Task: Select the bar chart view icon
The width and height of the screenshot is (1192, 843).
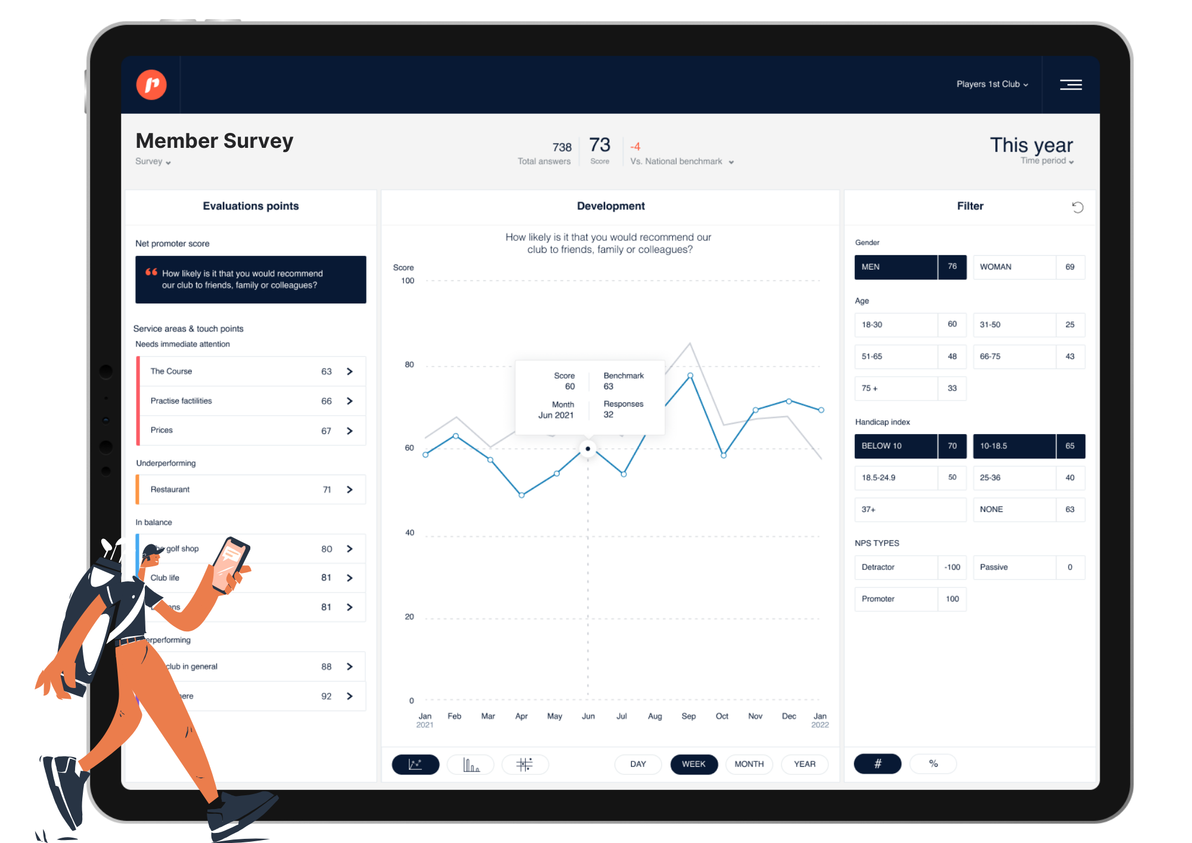Action: tap(476, 766)
